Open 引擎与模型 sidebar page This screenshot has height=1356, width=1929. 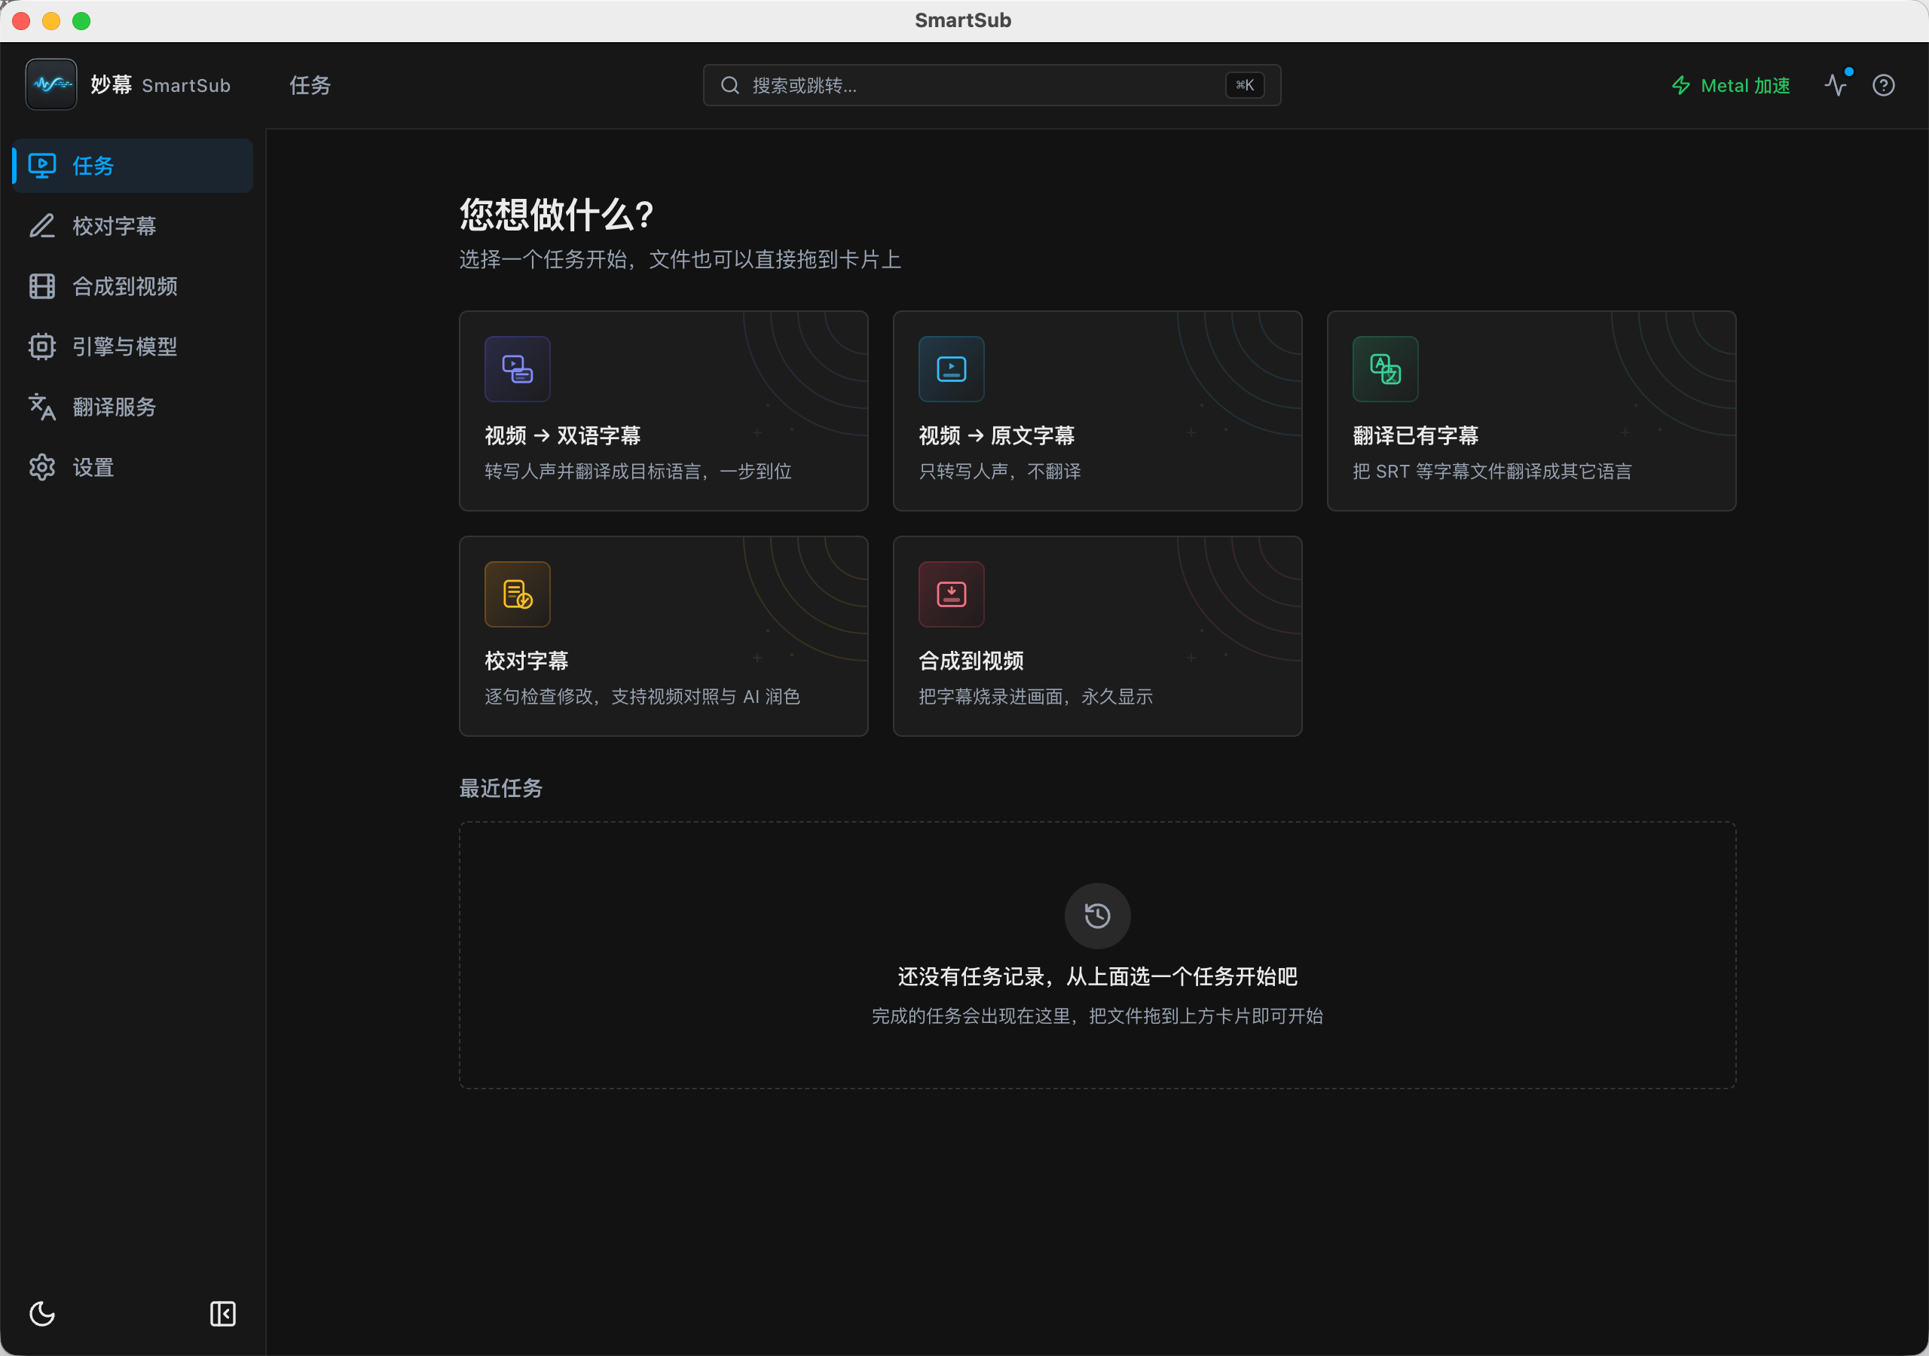(133, 346)
